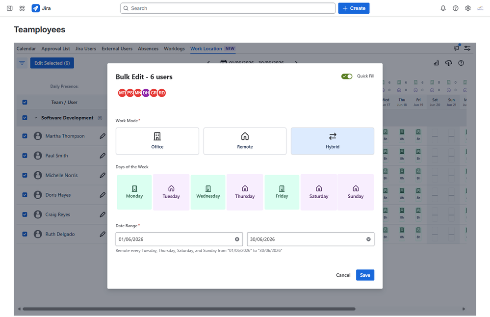Screen dimensions: 490x317
Task: Toggle Saturday's work location tile
Action: 319,192
